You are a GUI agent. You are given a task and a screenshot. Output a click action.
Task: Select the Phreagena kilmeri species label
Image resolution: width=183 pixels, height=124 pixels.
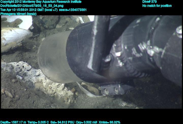19,14
